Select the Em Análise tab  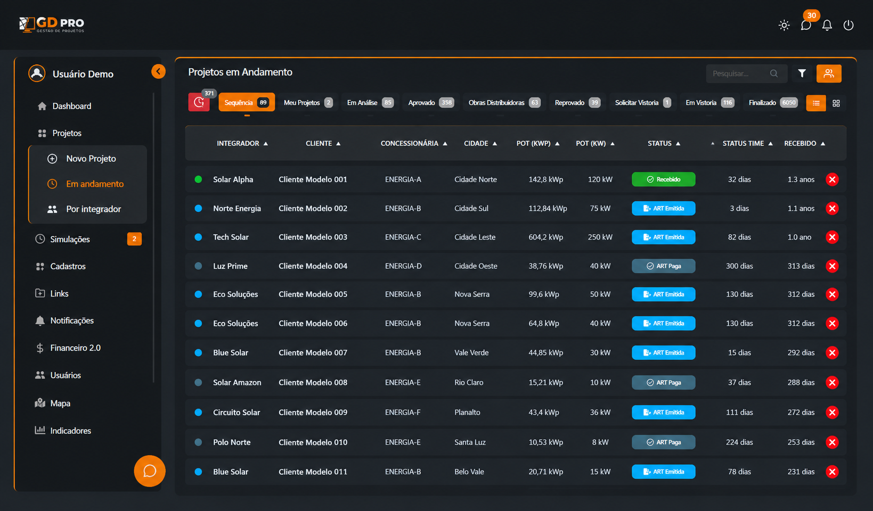370,103
